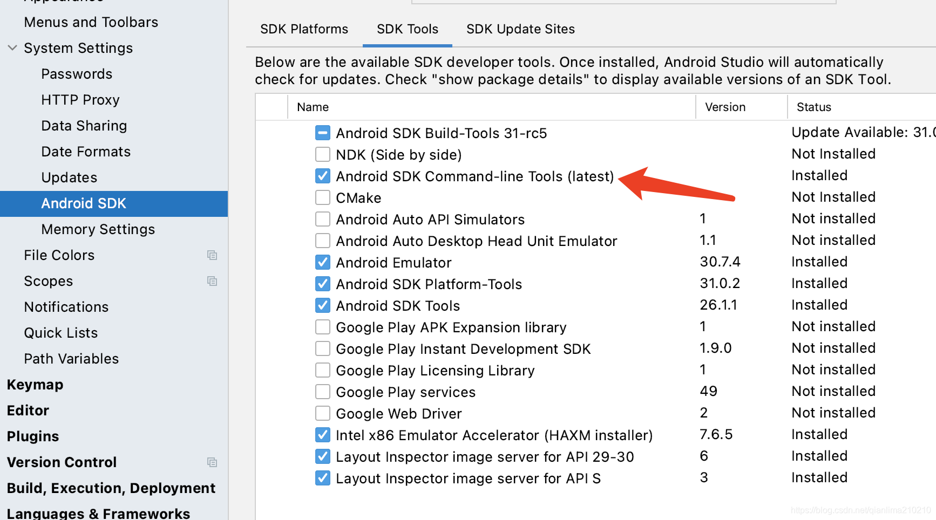Open Languages & Frameworks section
Screen dimensions: 936x520
point(98,513)
